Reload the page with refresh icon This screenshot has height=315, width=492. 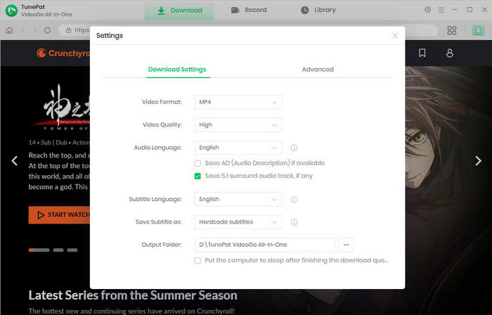pos(47,30)
